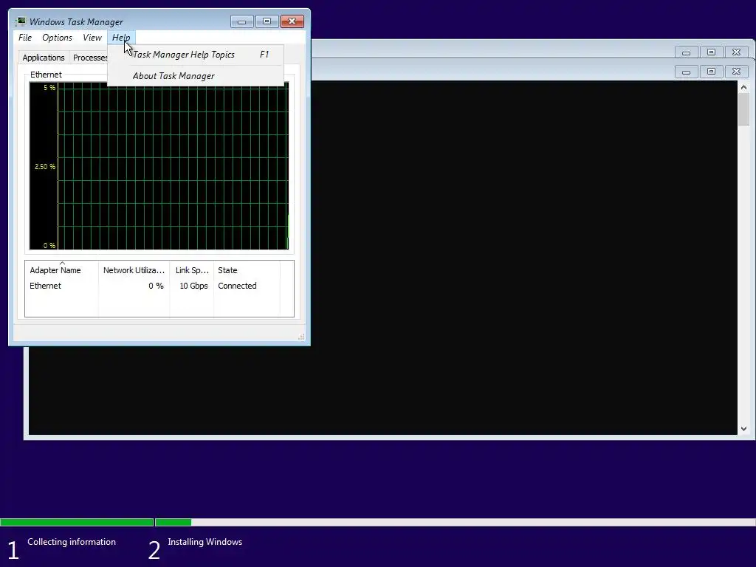Image resolution: width=756 pixels, height=567 pixels.
Task: Sort by Link Speed column header
Action: (192, 270)
